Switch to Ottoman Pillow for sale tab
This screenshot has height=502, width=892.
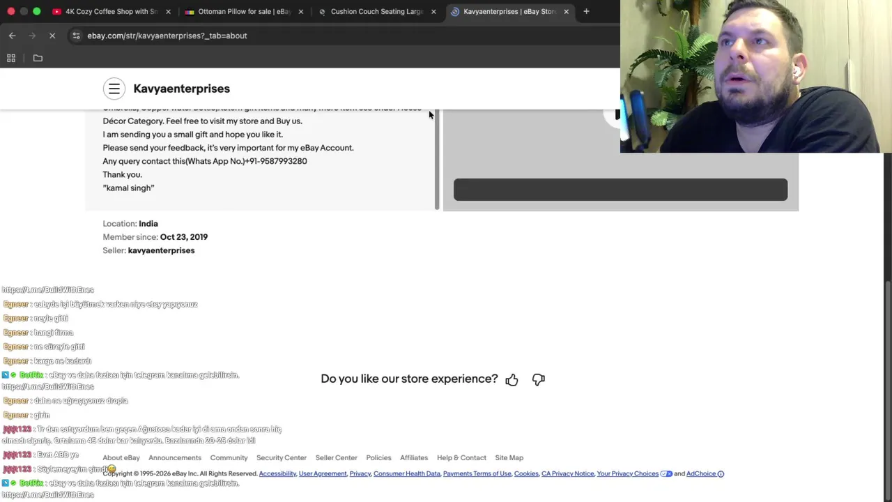244,12
